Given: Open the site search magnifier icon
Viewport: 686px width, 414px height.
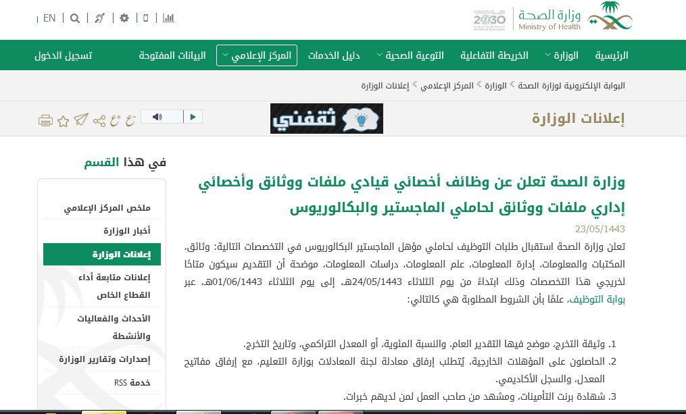Looking at the screenshot, I should (x=75, y=18).
